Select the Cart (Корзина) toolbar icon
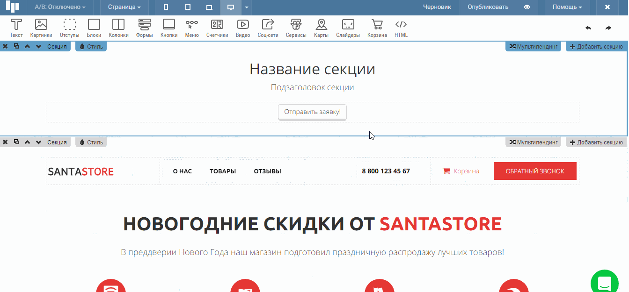 377,28
